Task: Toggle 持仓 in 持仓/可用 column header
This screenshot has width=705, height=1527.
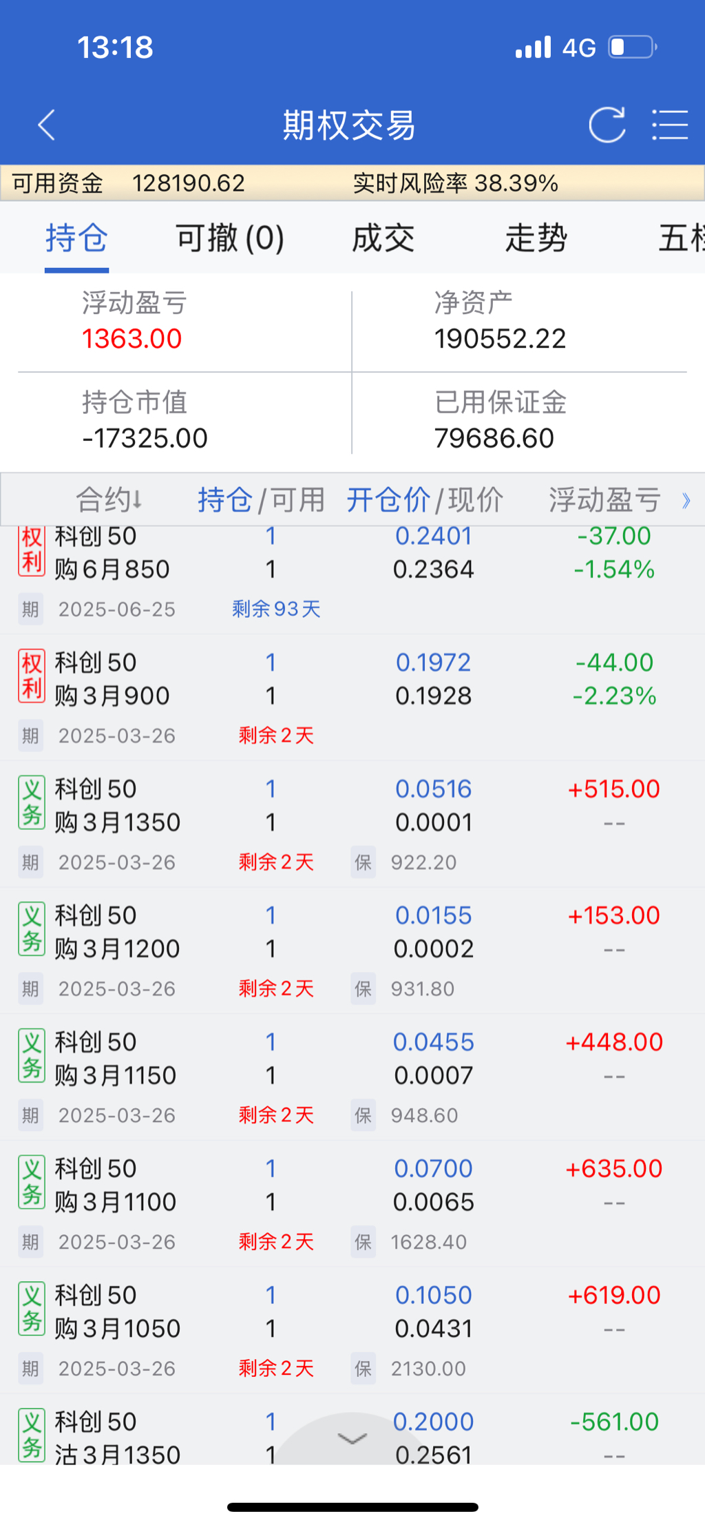Action: click(224, 499)
